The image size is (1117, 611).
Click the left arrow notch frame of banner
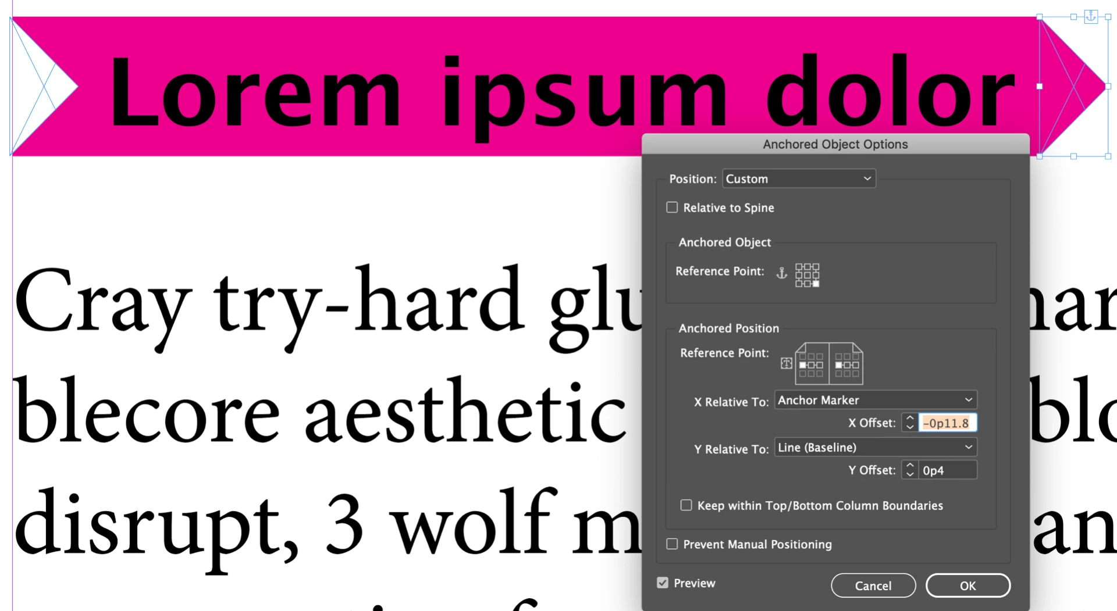44,86
